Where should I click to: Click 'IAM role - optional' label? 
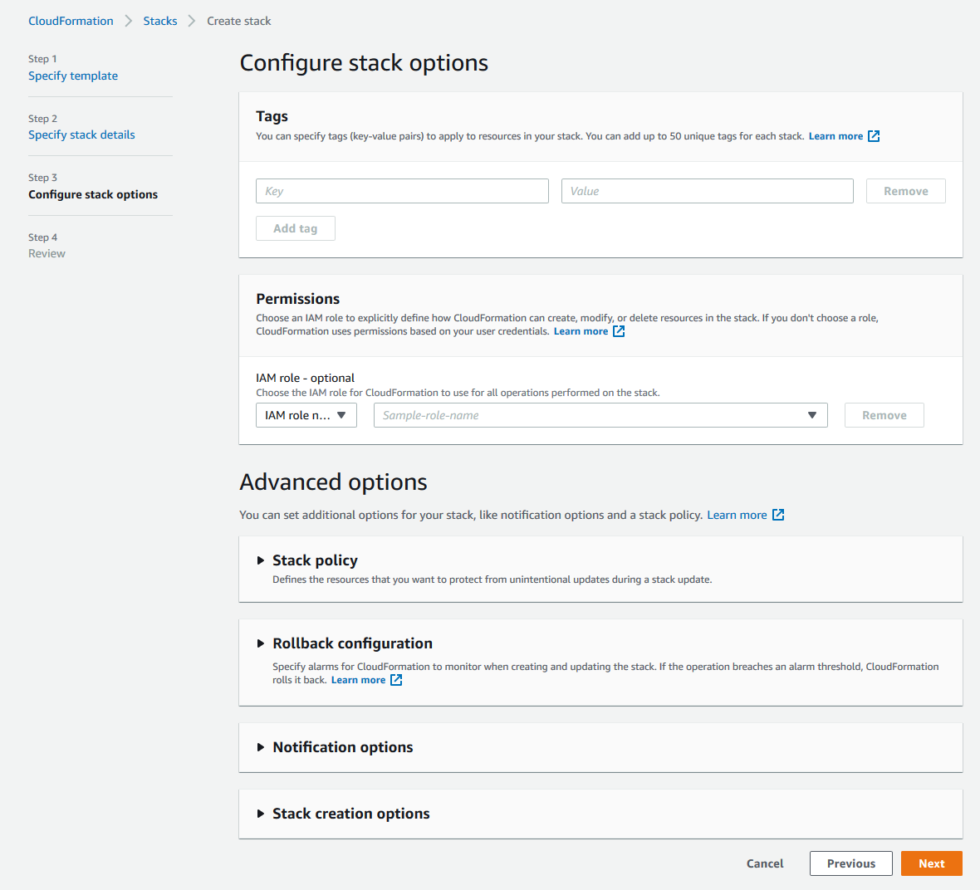click(x=305, y=378)
